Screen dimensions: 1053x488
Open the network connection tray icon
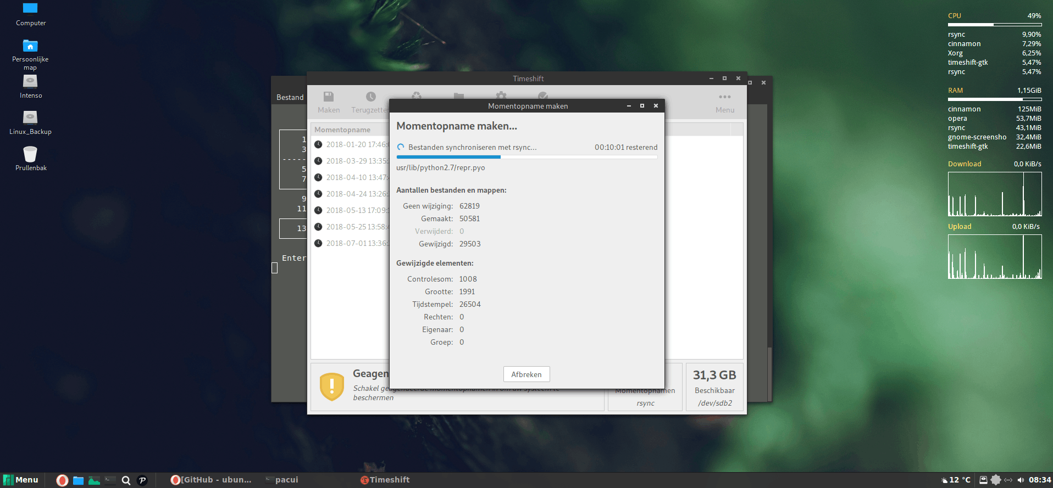(1008, 480)
